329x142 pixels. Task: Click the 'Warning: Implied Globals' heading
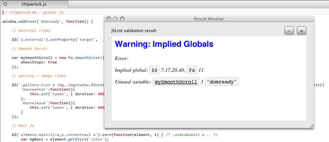click(x=164, y=44)
